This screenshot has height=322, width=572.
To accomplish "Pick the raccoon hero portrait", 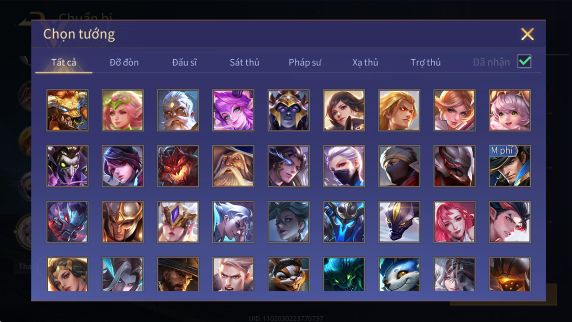I will click(289, 274).
